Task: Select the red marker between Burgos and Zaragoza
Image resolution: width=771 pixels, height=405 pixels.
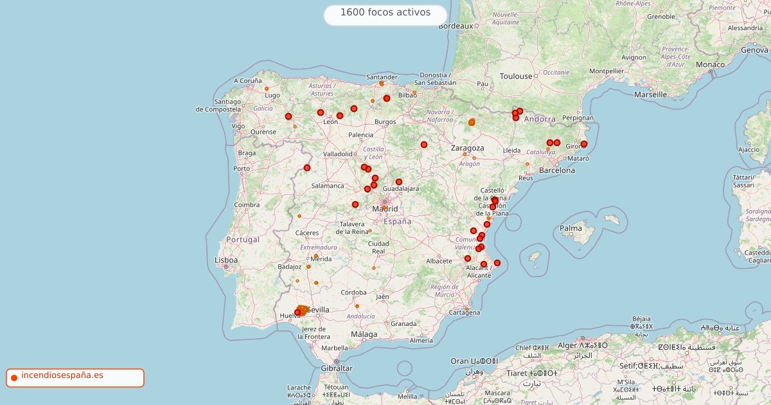Action: point(424,145)
